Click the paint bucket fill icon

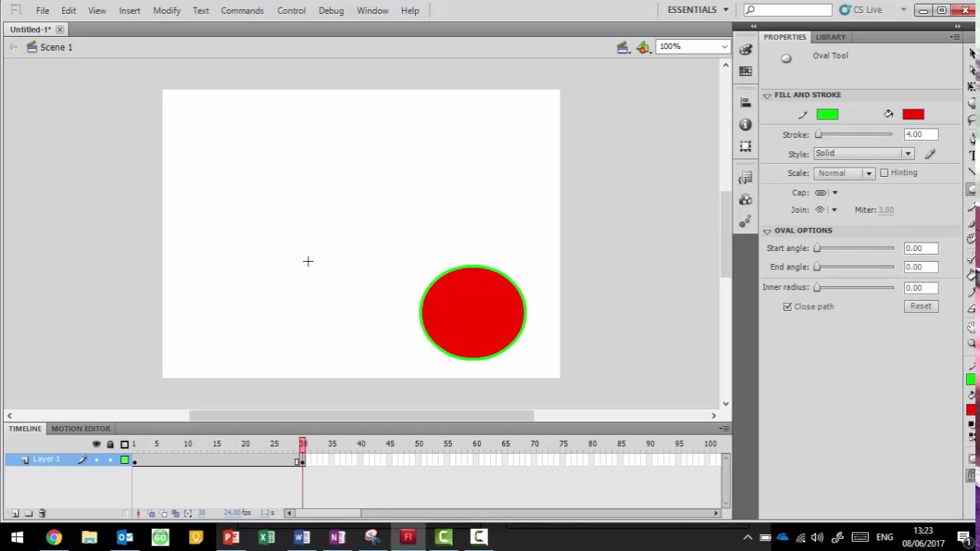pos(888,115)
